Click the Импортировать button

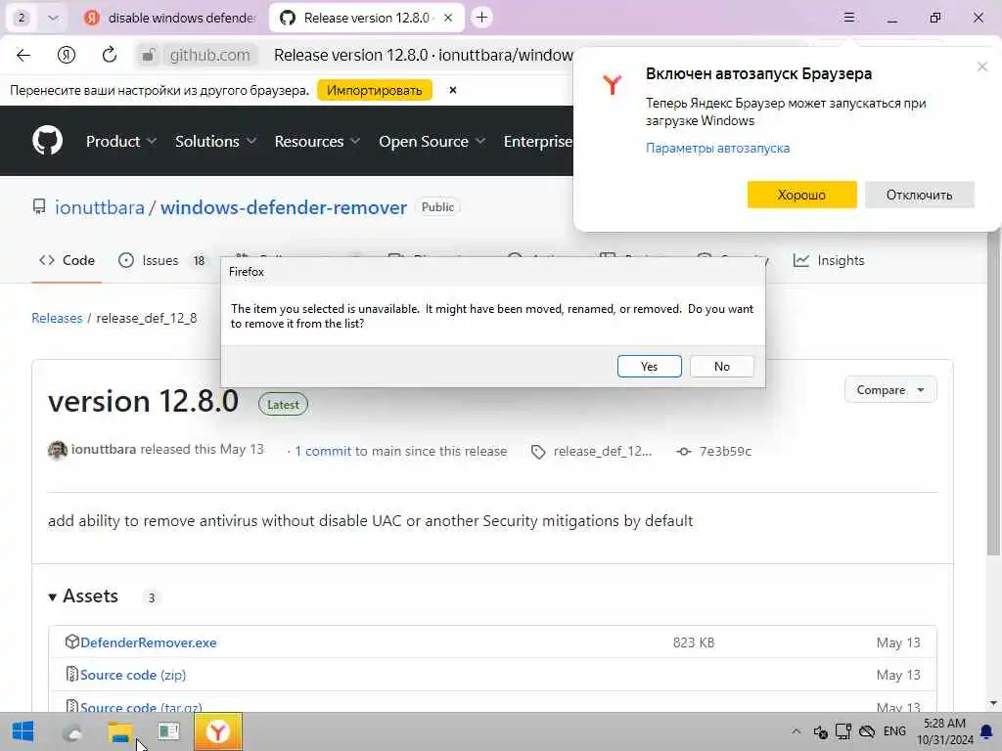tap(374, 90)
